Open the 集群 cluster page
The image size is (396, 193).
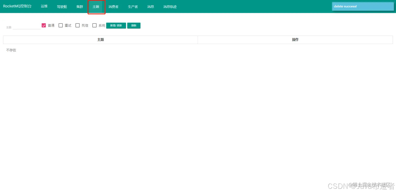coord(80,6)
